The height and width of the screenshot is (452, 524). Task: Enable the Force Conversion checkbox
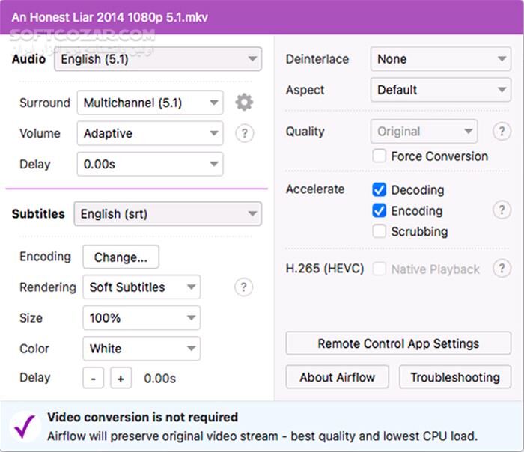[x=380, y=156]
